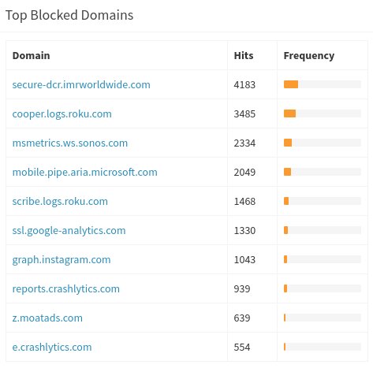This screenshot has width=373, height=383.
Task: Open the cooper.logs.roku.com link
Action: pyautogui.click(x=62, y=114)
